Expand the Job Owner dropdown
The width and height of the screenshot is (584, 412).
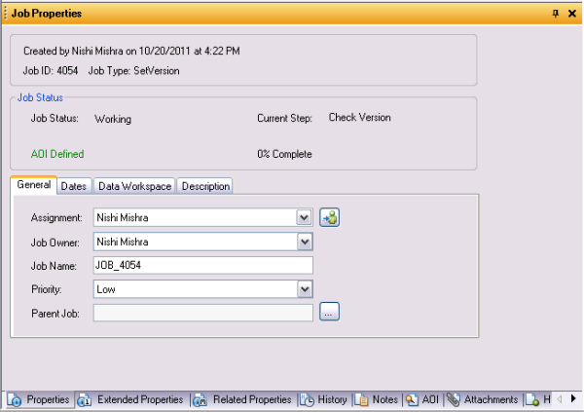coord(305,242)
